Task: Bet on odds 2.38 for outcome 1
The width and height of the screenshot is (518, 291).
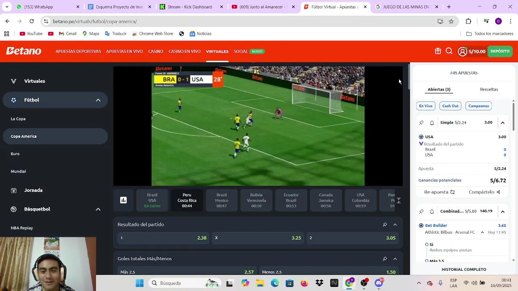Action: point(163,238)
